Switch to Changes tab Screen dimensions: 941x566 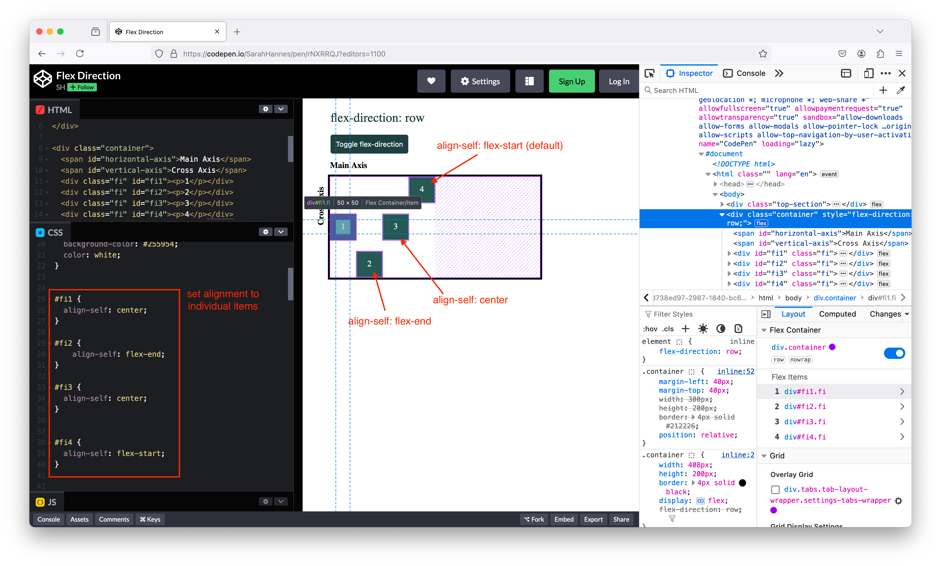(x=885, y=314)
